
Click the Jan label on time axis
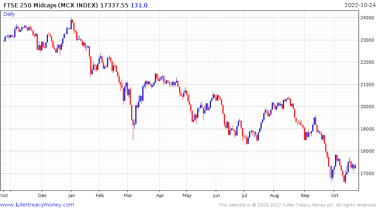tap(71, 195)
